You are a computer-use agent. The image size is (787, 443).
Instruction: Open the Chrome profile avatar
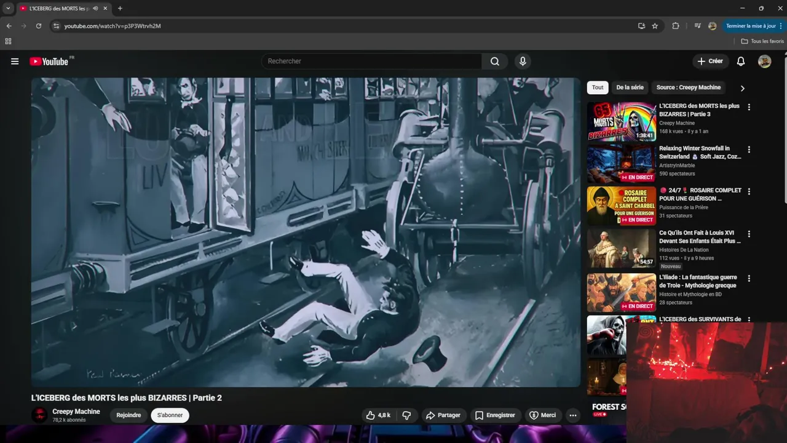pyautogui.click(x=712, y=26)
